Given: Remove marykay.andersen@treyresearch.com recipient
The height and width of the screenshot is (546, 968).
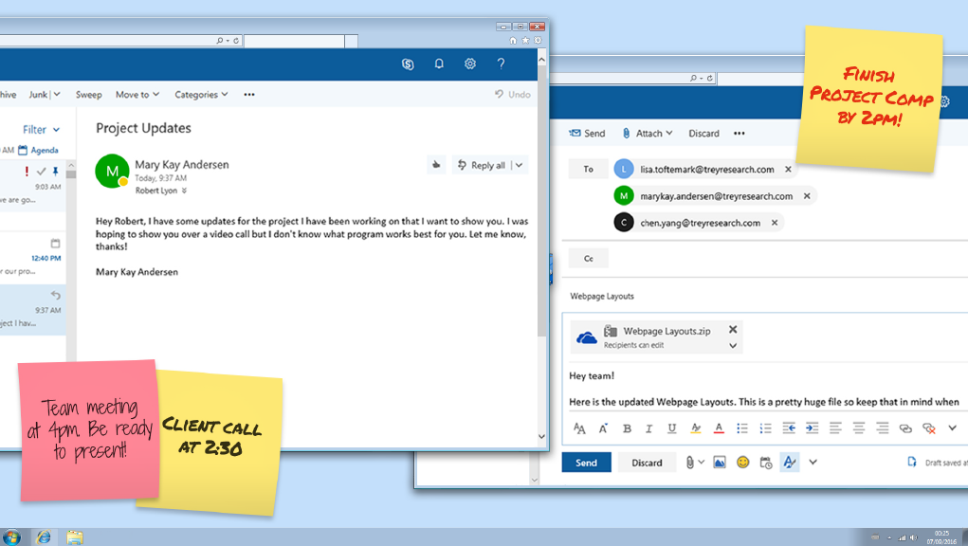Looking at the screenshot, I should pyautogui.click(x=807, y=196).
